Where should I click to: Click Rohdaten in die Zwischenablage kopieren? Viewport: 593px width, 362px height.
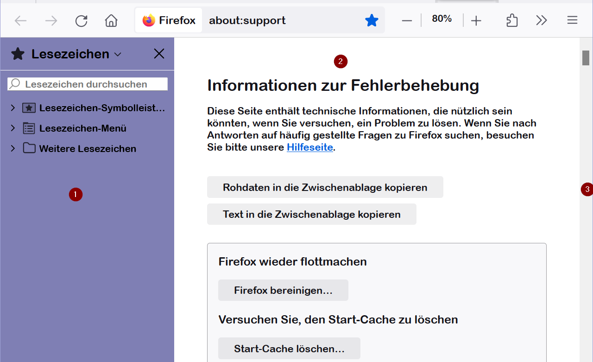tap(325, 187)
